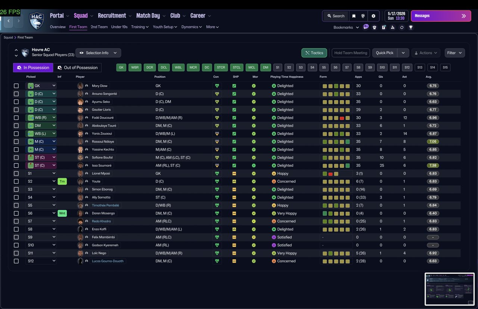
Task: Click the S1 substitute slot chip
Action: click(x=277, y=68)
